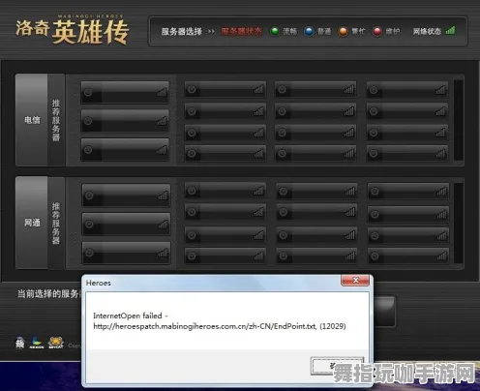
Task: Click the 网络状态 label text
Action: pos(427,31)
